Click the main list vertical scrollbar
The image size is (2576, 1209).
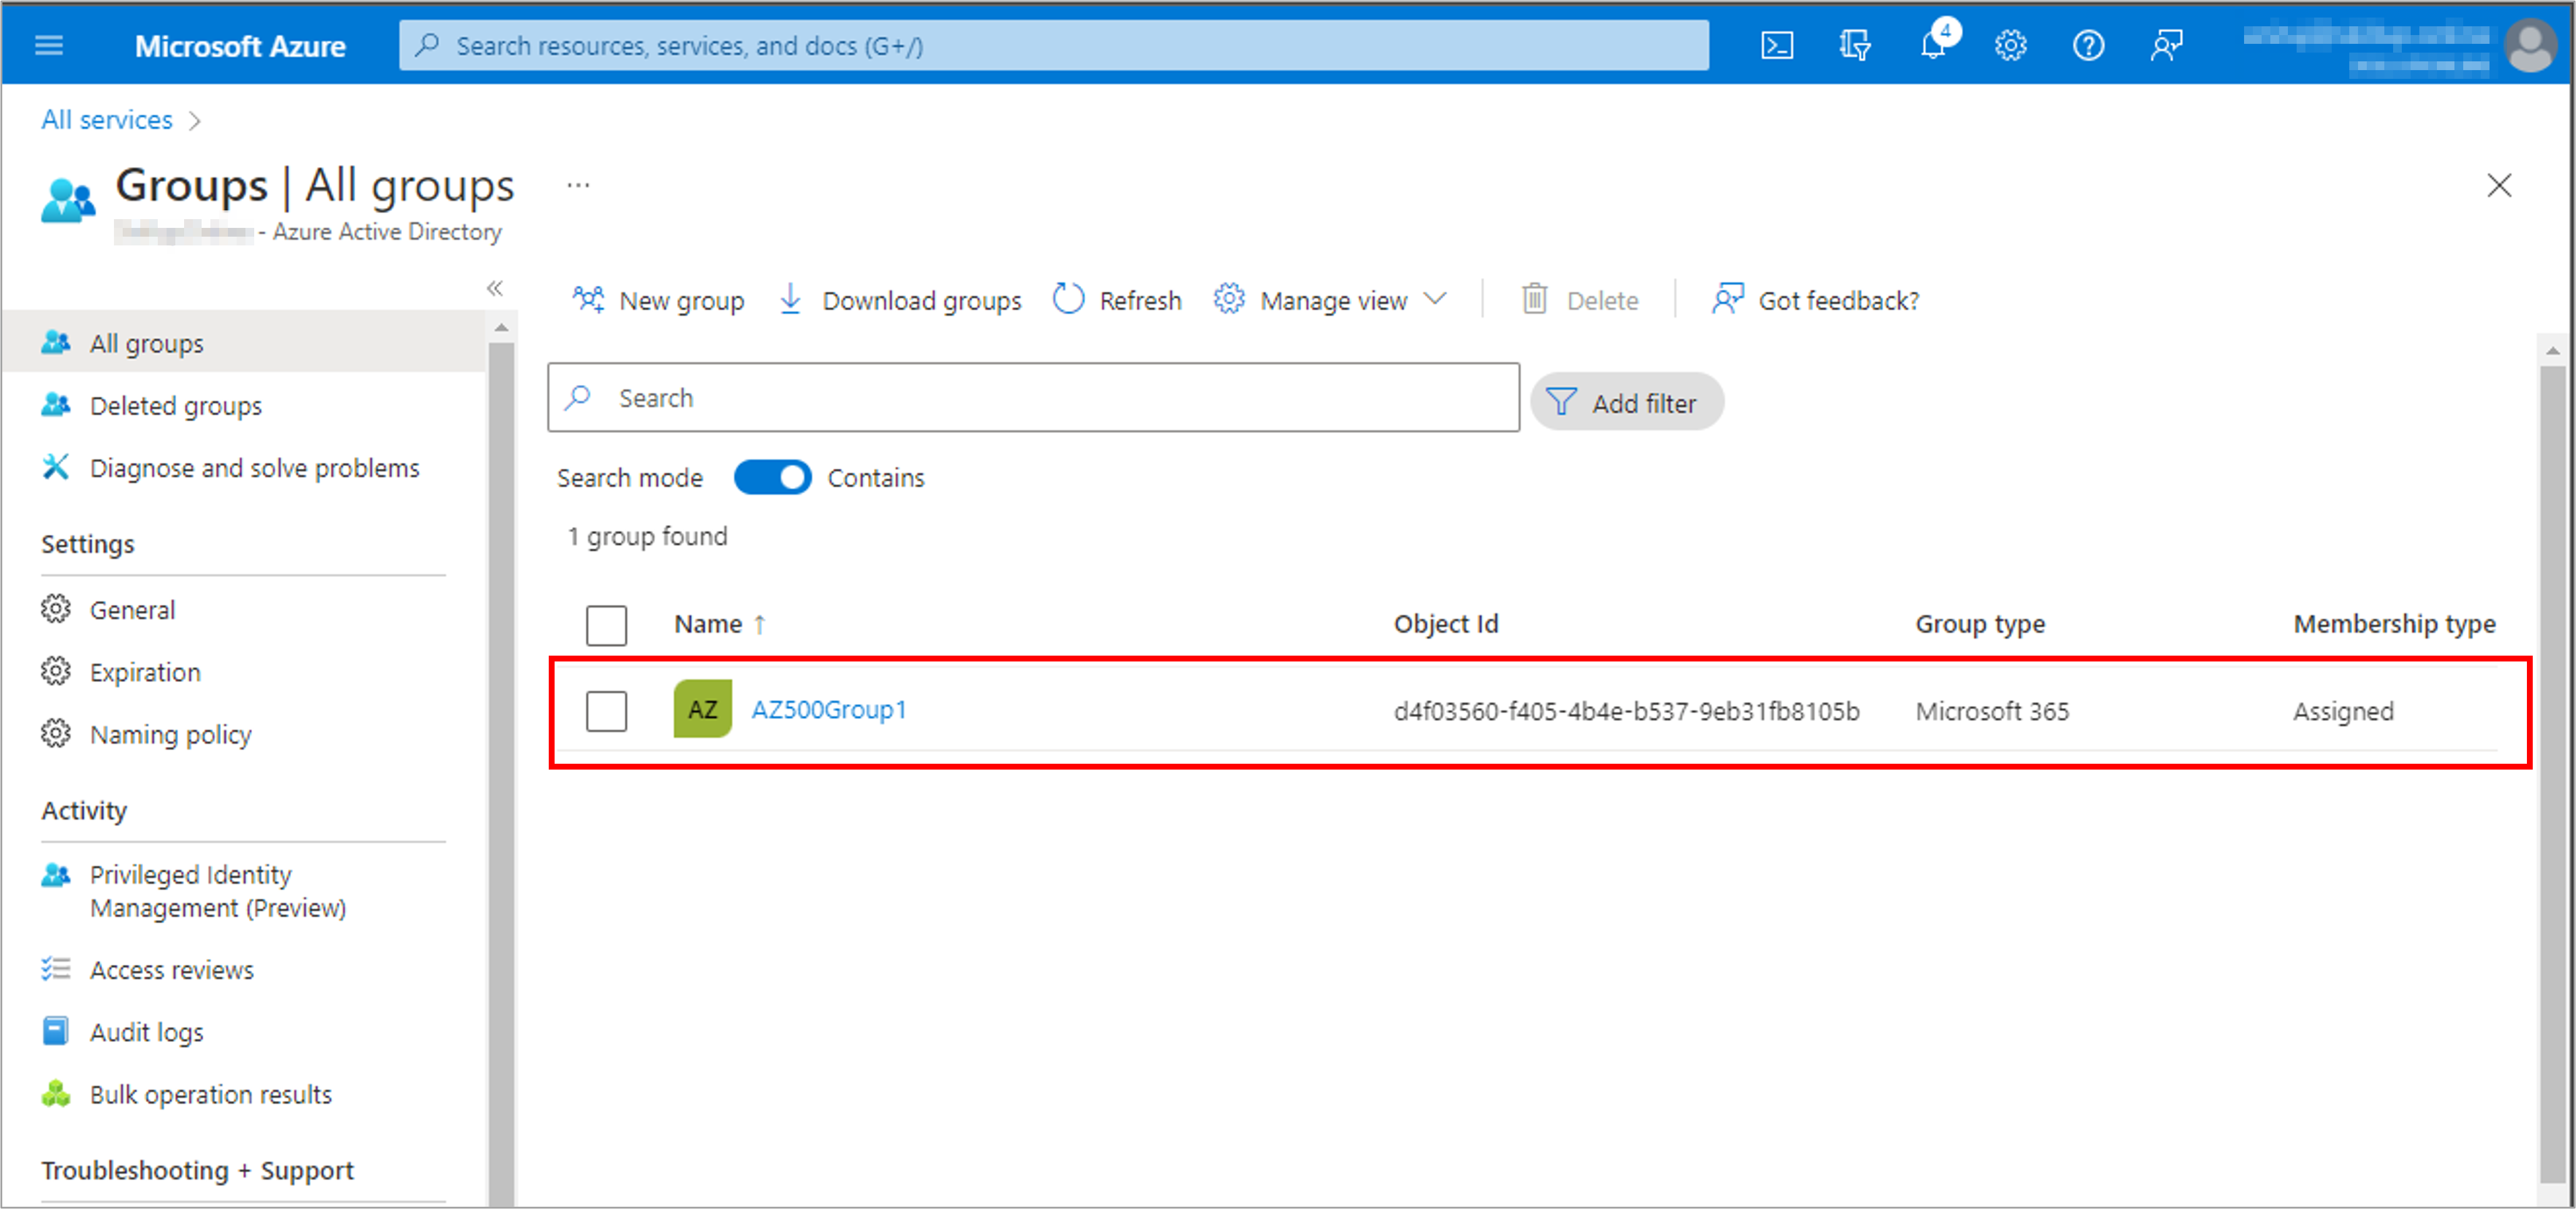pyautogui.click(x=2553, y=775)
